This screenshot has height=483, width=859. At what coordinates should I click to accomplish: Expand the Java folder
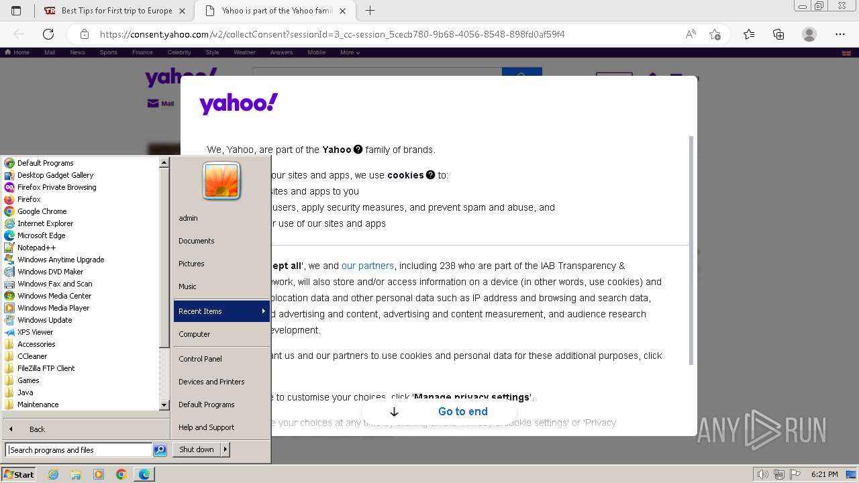coord(25,392)
